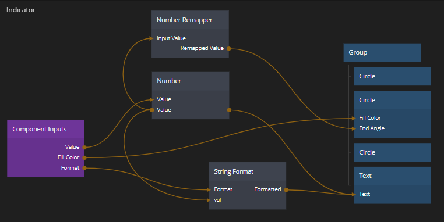Viewport: 444px width, 222px height.
Task: Select the third Circle node
Action: [x=392, y=152]
